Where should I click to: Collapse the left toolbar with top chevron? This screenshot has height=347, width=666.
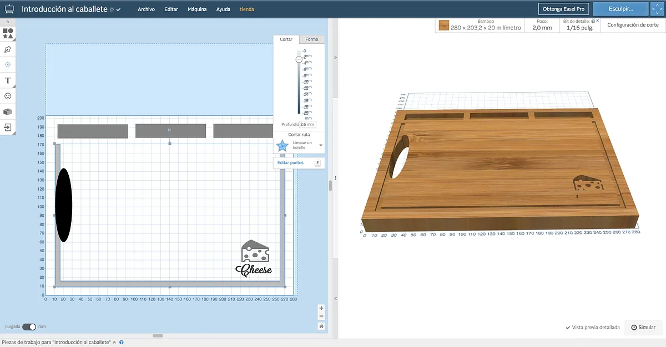[8, 22]
